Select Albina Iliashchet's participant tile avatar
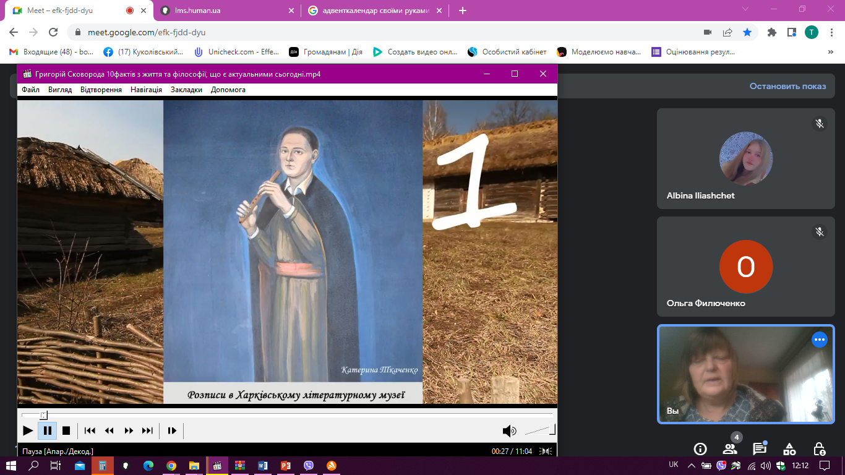 pyautogui.click(x=746, y=158)
